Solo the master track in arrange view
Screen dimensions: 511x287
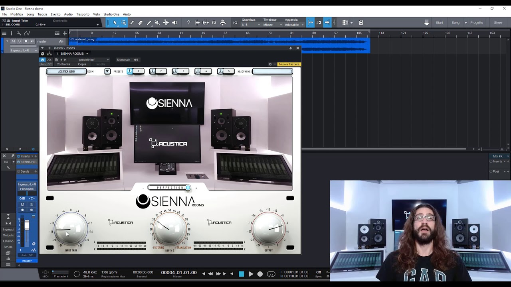click(x=19, y=41)
